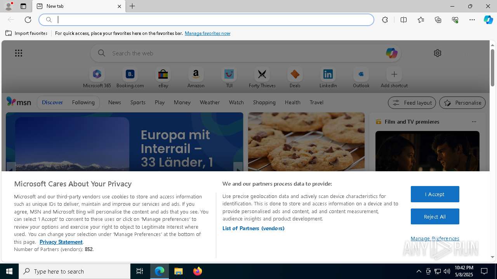
Task: Click the Extensions puzzle icon
Action: coord(385,20)
